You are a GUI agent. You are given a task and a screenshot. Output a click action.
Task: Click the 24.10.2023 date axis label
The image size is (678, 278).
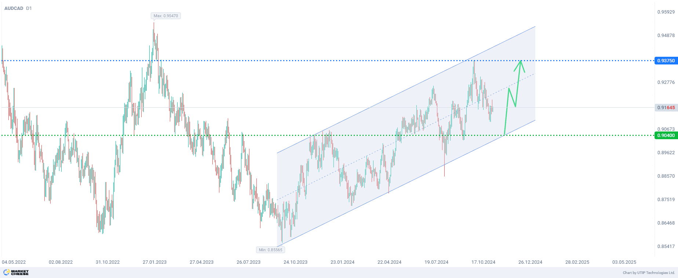tap(295, 262)
